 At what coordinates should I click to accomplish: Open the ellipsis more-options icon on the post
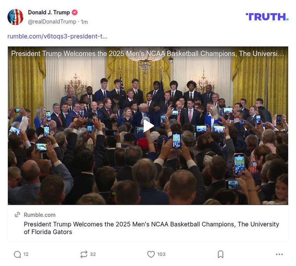[279, 254]
